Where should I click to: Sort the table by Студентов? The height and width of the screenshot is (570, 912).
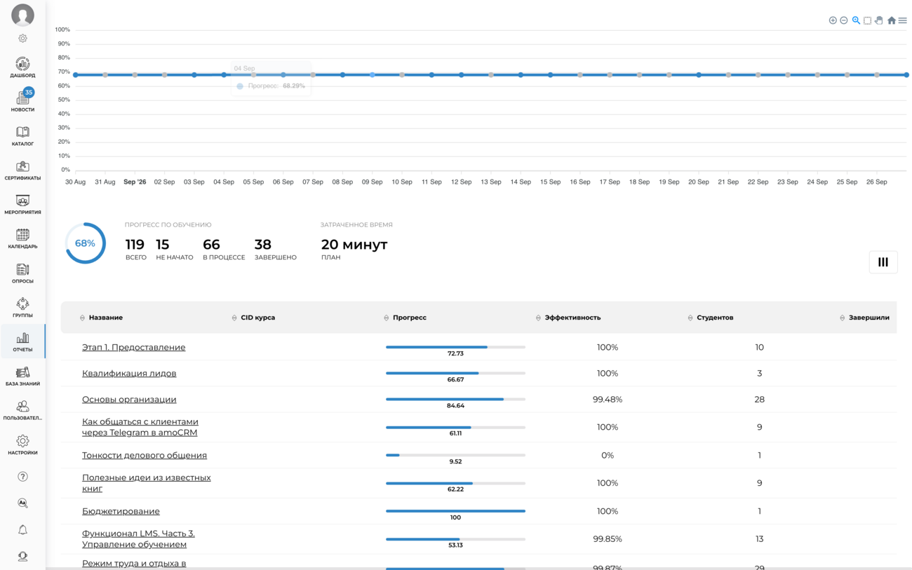(x=710, y=318)
